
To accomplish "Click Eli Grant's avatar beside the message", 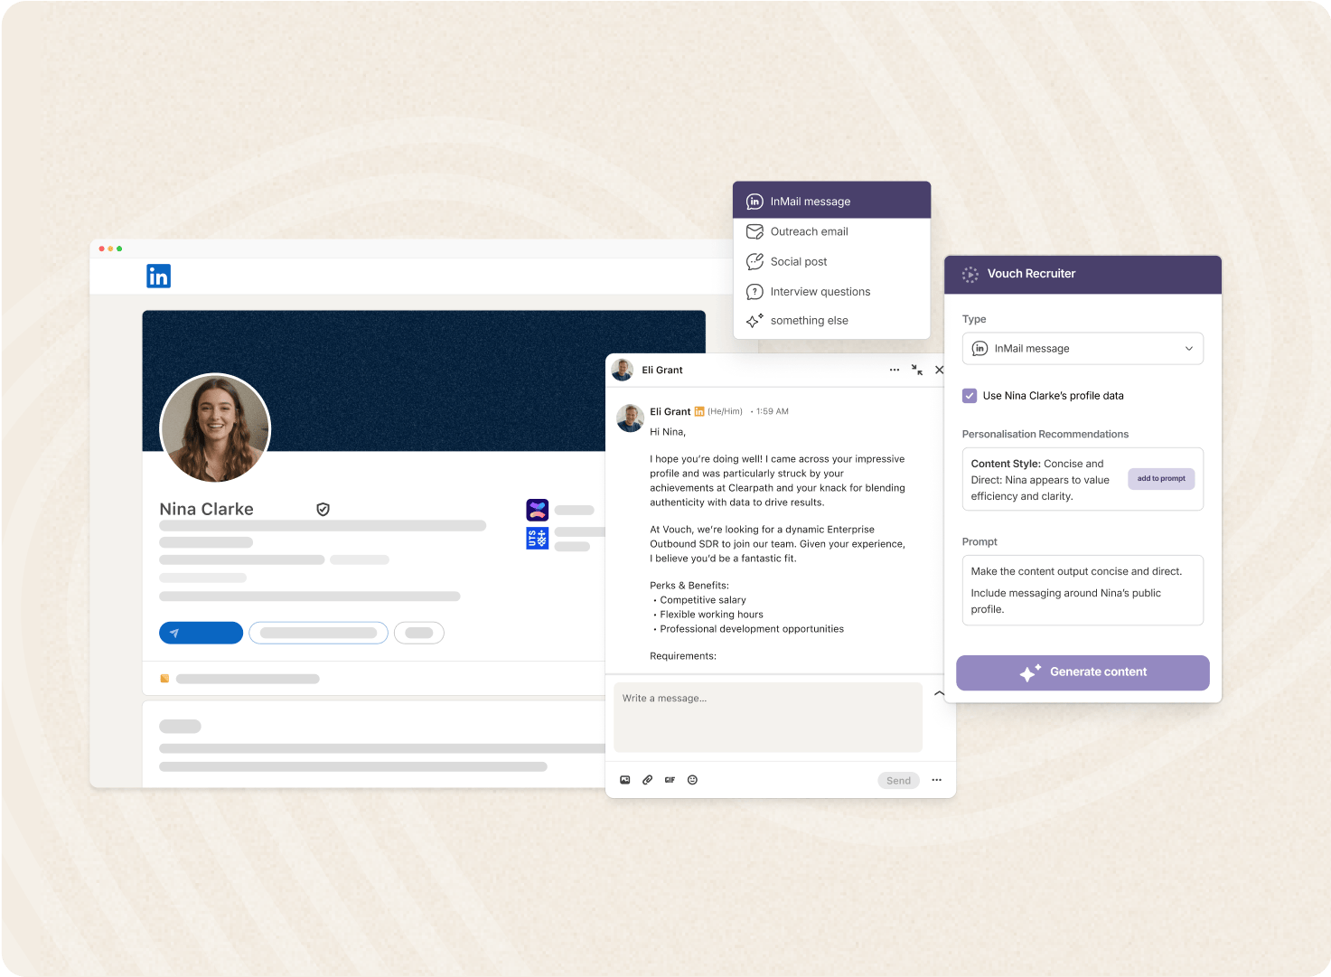I will 630,418.
